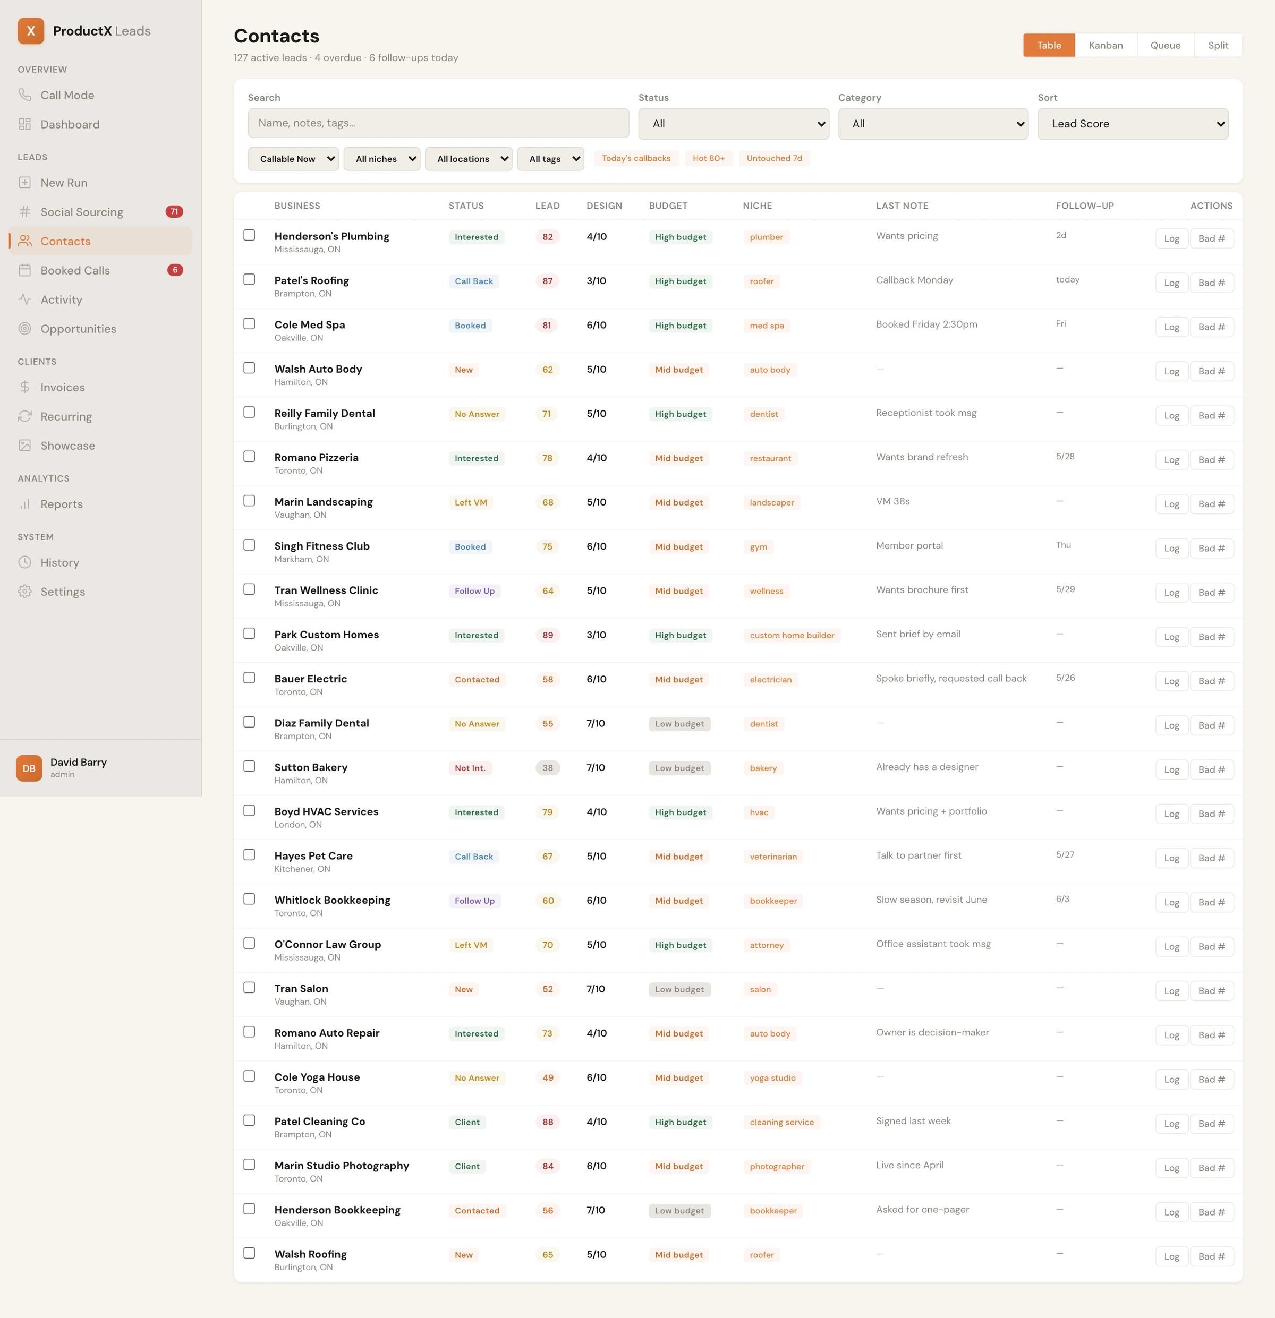
Task: Click the DB user avatar
Action: [x=29, y=768]
